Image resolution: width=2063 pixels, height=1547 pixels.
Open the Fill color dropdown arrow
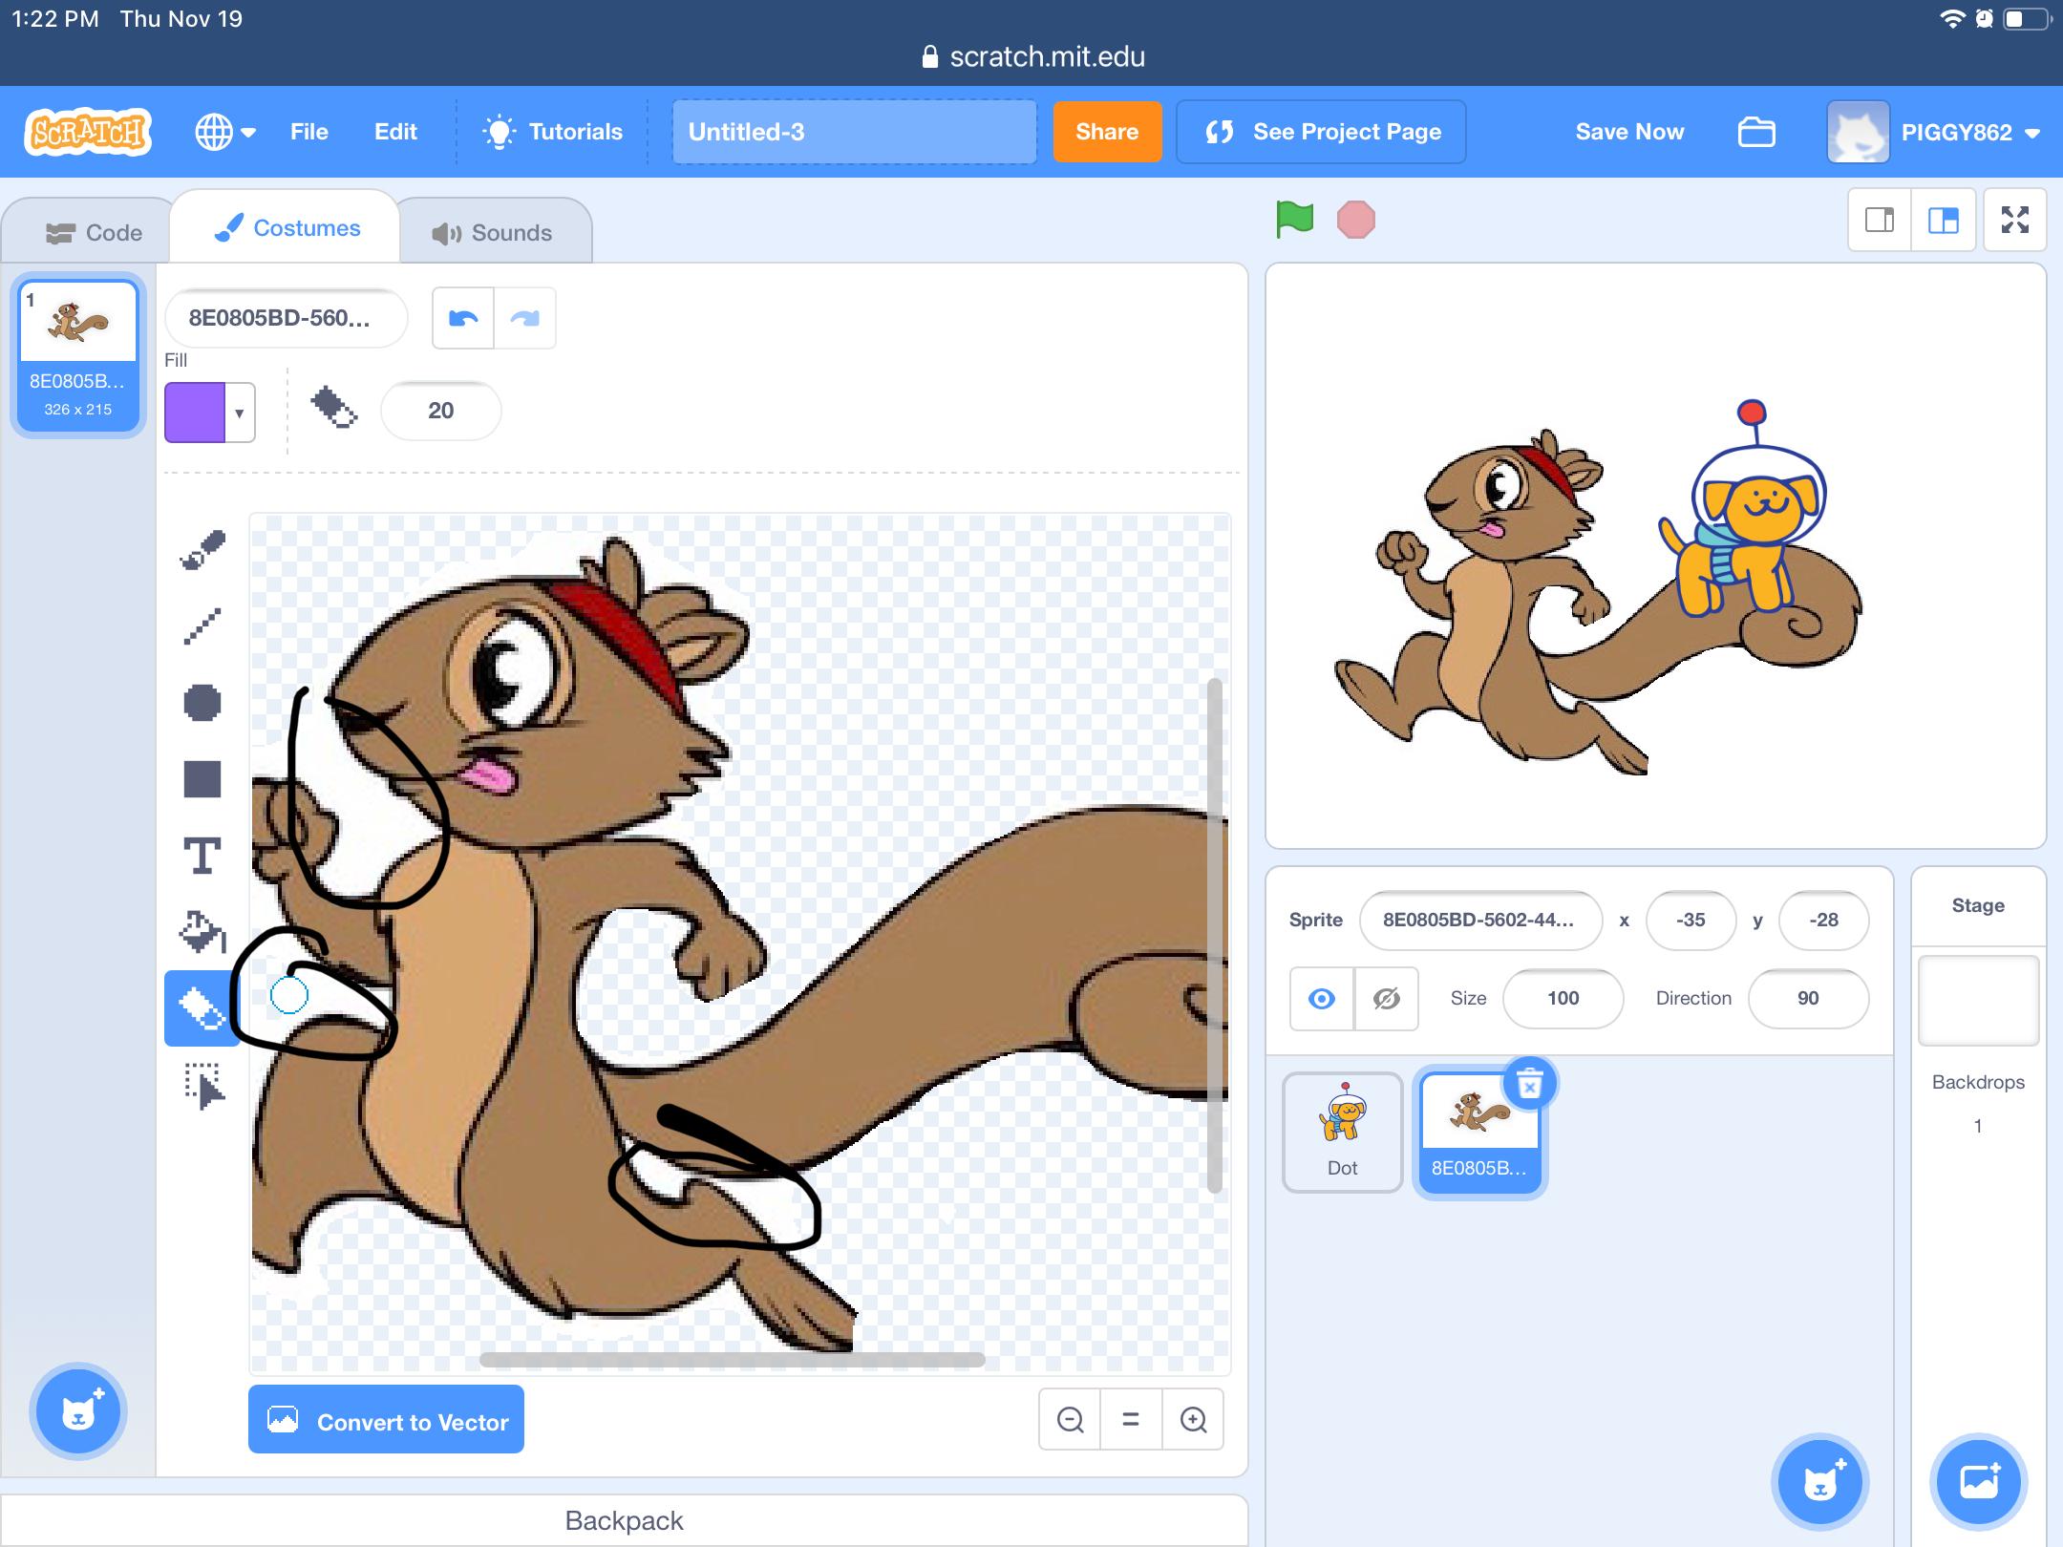[240, 413]
